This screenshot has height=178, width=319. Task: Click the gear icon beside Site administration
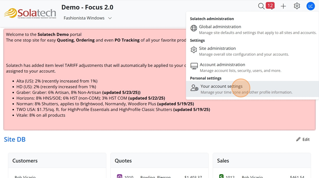coord(194,50)
